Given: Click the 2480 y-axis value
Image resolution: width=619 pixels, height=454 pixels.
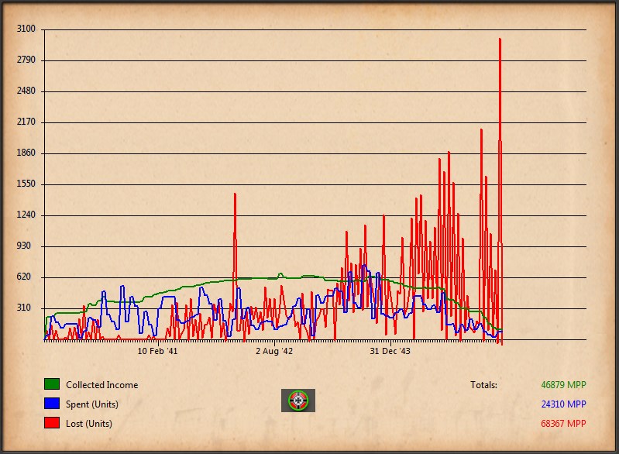Looking at the screenshot, I should [26, 91].
